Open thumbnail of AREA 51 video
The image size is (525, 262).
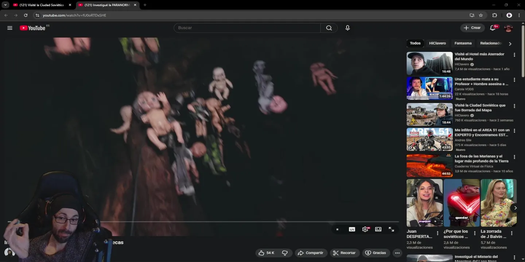pyautogui.click(x=429, y=139)
